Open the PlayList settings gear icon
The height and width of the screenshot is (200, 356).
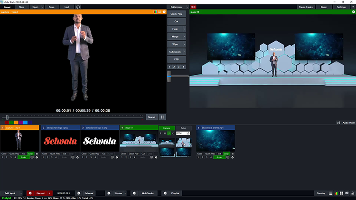coord(165,193)
